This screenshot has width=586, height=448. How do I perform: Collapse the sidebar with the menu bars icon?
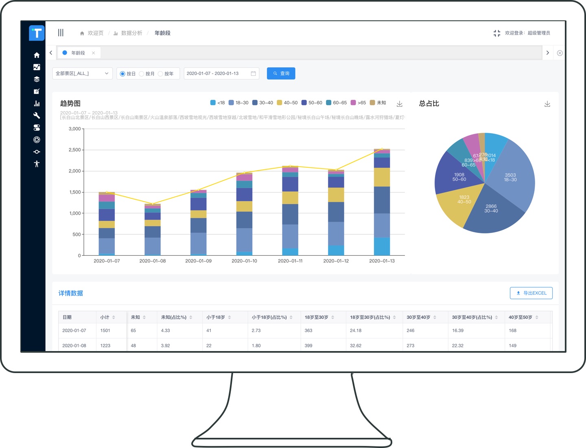click(61, 33)
